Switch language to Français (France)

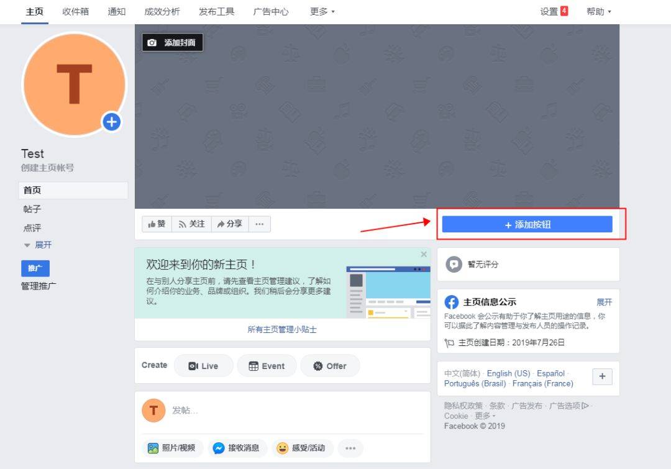(x=542, y=384)
